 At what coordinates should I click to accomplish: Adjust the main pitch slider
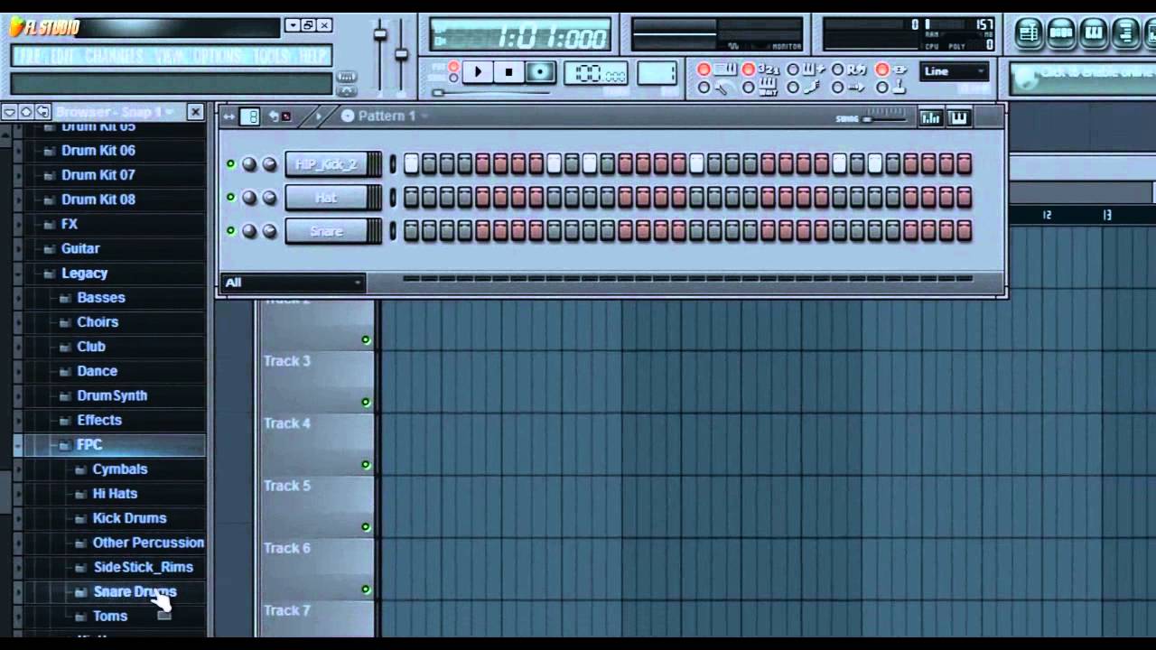pos(402,56)
